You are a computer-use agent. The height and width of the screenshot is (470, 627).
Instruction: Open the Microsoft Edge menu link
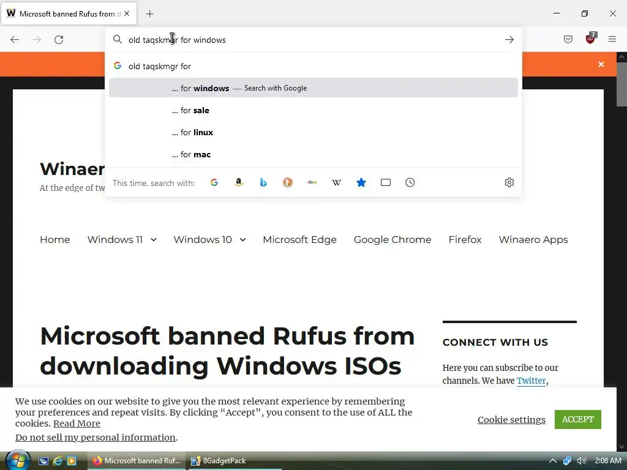coord(299,239)
